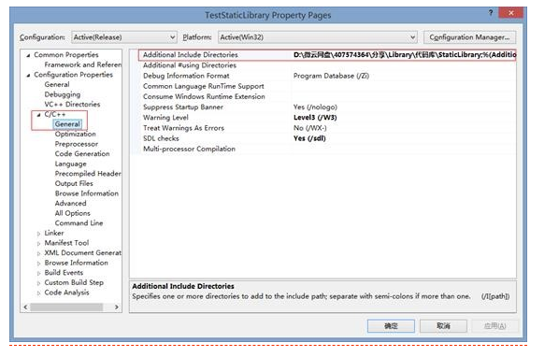Select Manifest Tool label
The height and width of the screenshot is (357, 559).
(66, 243)
